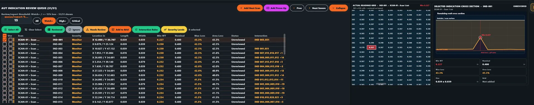Collapse the review queue with Collapse button
Viewport: 534px width, 105px height.
338,8
